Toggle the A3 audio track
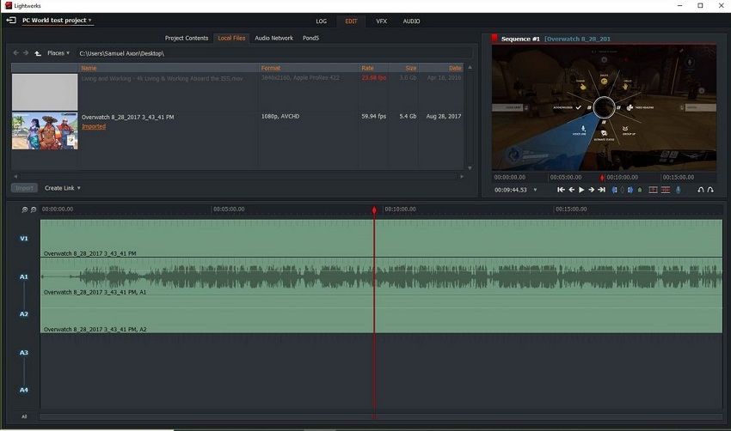 24,352
